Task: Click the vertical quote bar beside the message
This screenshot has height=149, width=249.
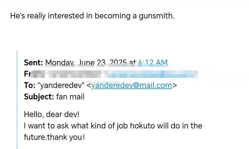Action: point(17,99)
